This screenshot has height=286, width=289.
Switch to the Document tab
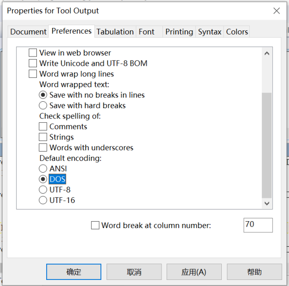[28, 32]
